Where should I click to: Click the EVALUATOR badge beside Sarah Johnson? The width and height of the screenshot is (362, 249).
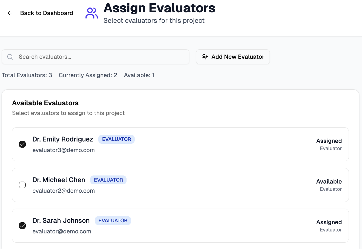pos(113,221)
